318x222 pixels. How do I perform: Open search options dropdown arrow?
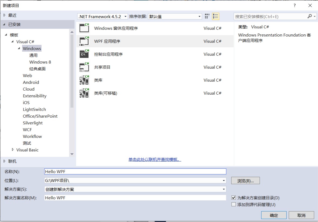point(314,16)
